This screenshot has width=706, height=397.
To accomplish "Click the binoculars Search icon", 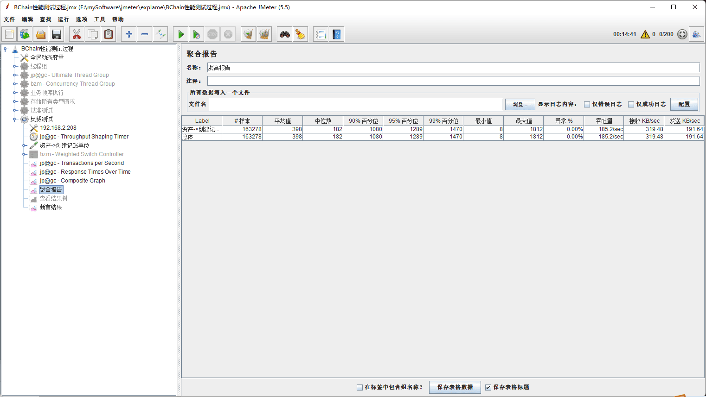I will 284,34.
